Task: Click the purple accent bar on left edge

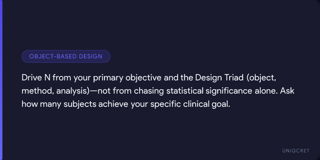Action: 1,80
